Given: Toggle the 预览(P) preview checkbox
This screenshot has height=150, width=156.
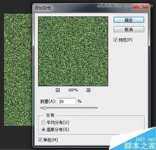Looking at the screenshot, I should tap(115, 40).
